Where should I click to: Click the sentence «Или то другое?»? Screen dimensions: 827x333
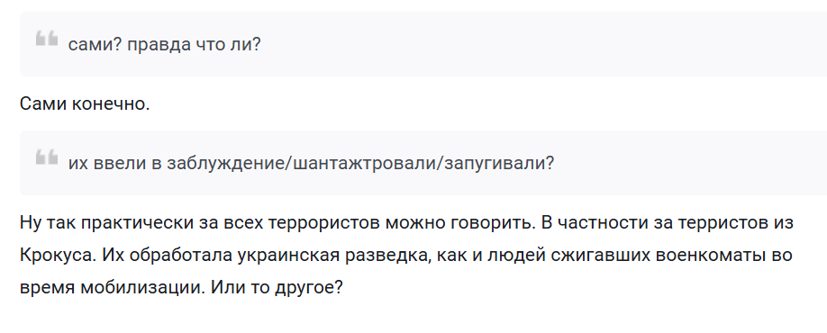277,288
